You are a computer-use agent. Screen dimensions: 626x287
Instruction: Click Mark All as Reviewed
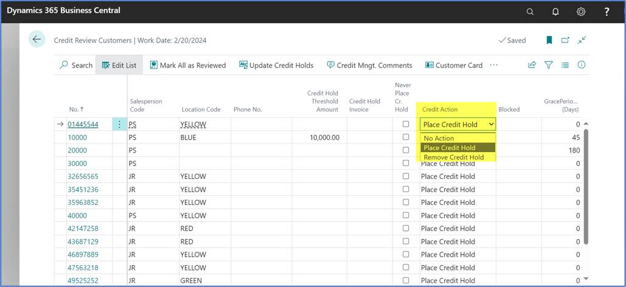pyautogui.click(x=187, y=65)
